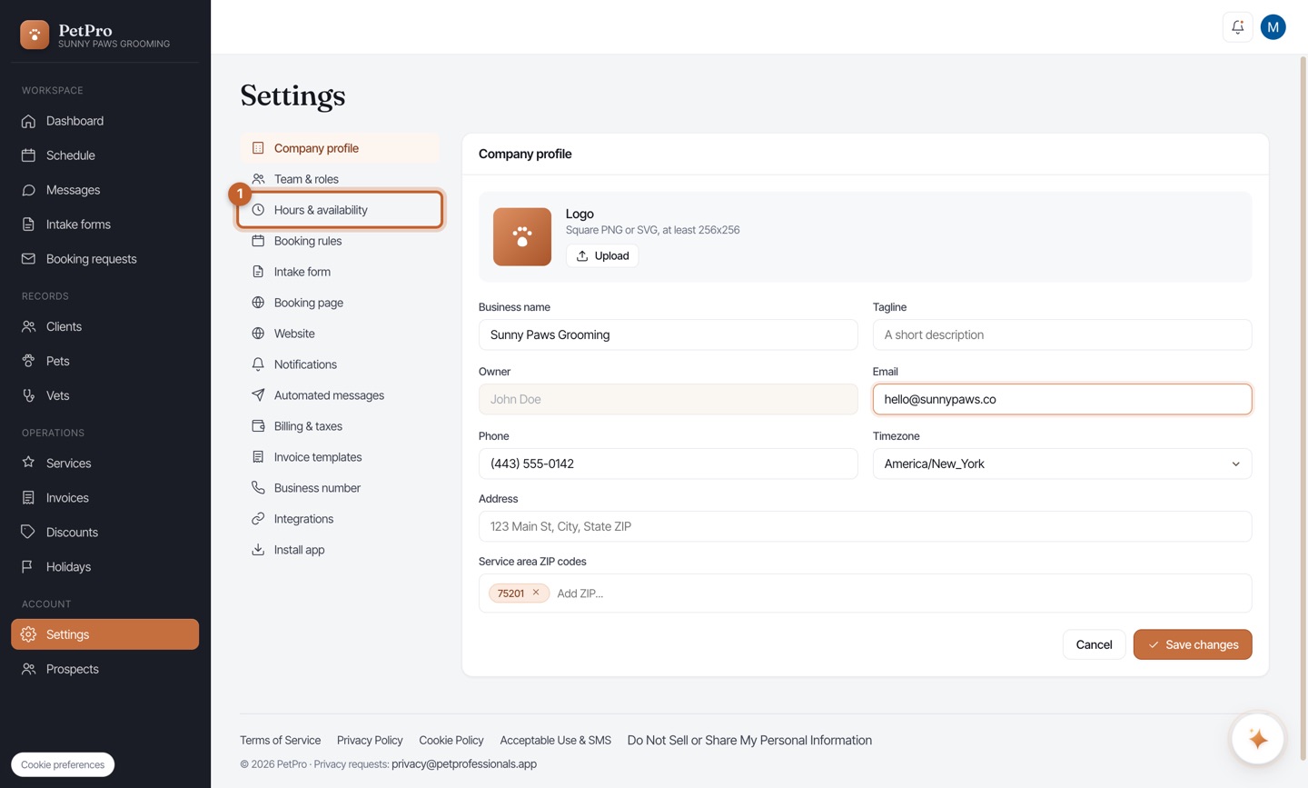Viewport: 1308px width, 788px height.
Task: Click the company logo paw thumbnail
Action: (x=522, y=236)
